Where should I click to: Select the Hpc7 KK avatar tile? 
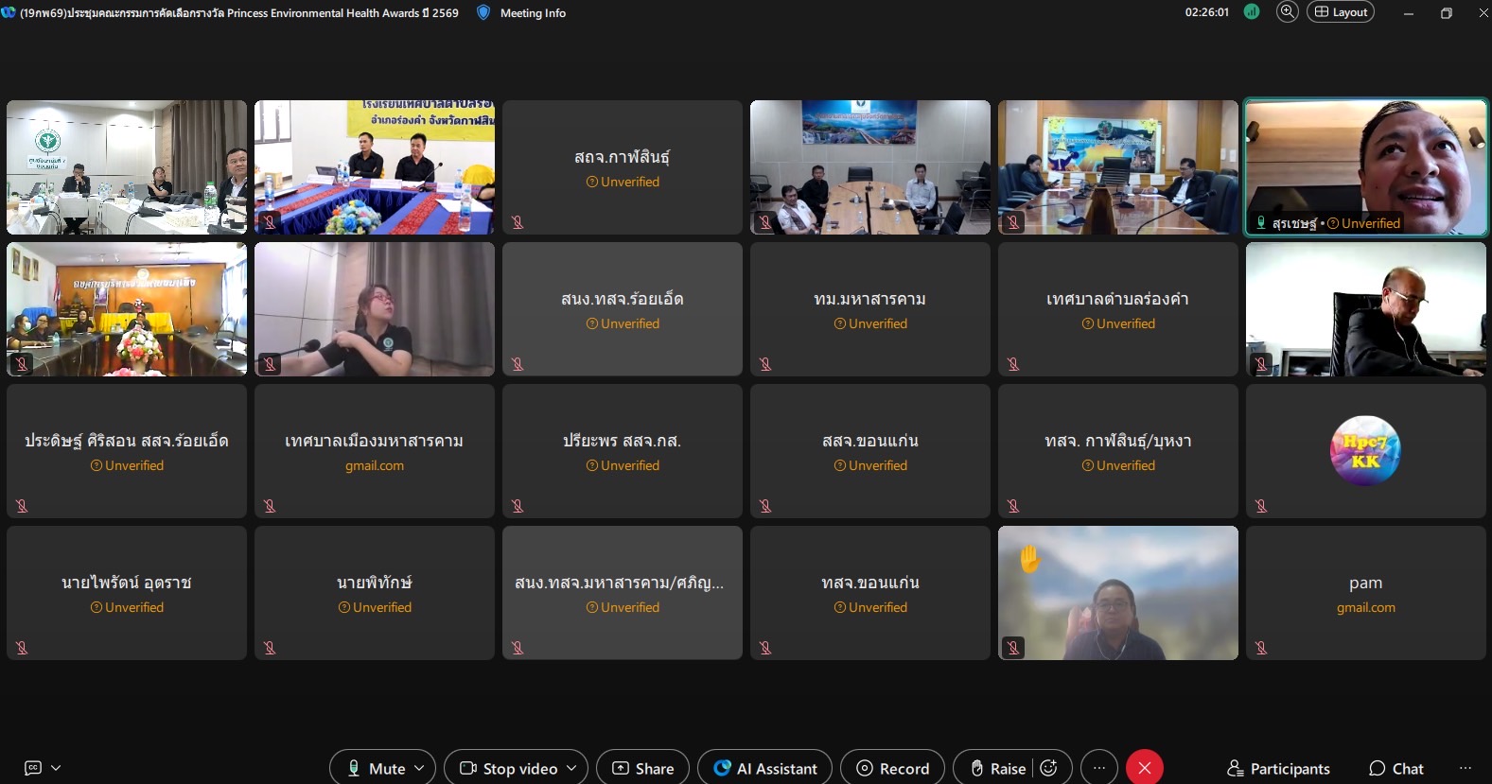pyautogui.click(x=1365, y=450)
